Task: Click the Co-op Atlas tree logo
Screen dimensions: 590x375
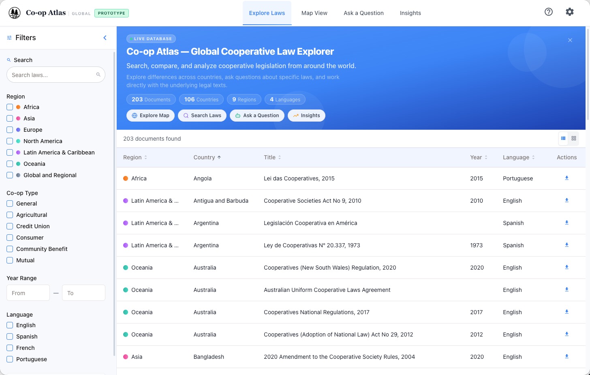Action: tap(14, 13)
